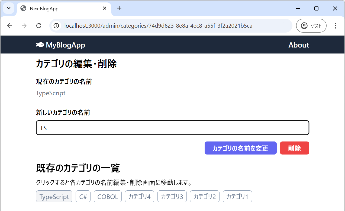Click the site information icon in address bar

point(56,26)
